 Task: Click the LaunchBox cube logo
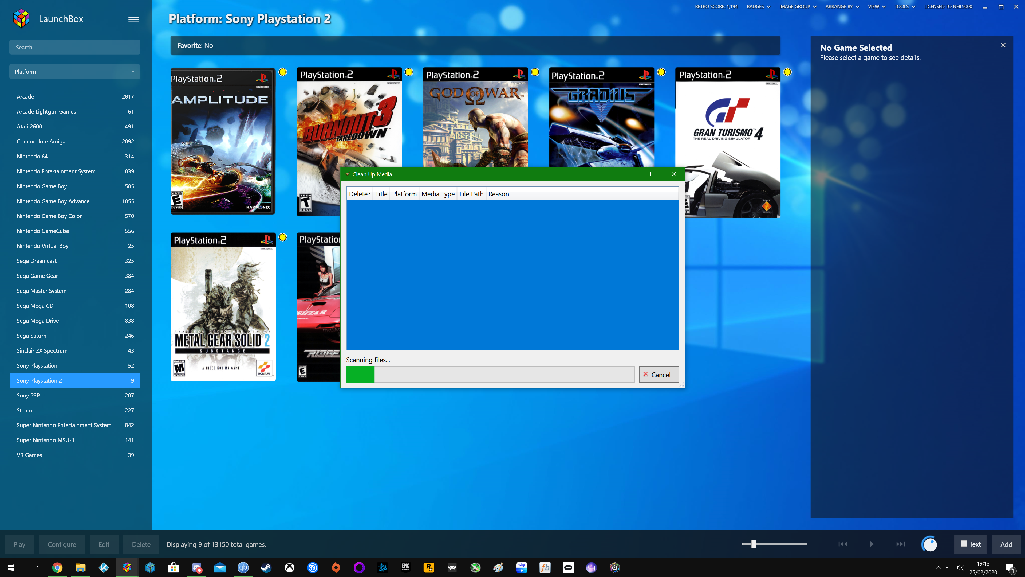[x=21, y=19]
